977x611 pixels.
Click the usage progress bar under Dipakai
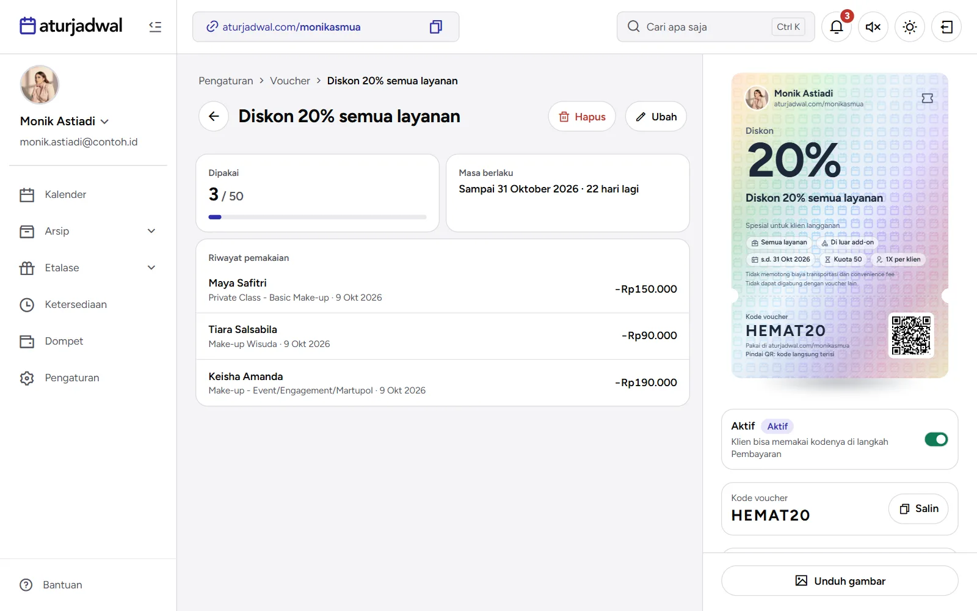[318, 217]
